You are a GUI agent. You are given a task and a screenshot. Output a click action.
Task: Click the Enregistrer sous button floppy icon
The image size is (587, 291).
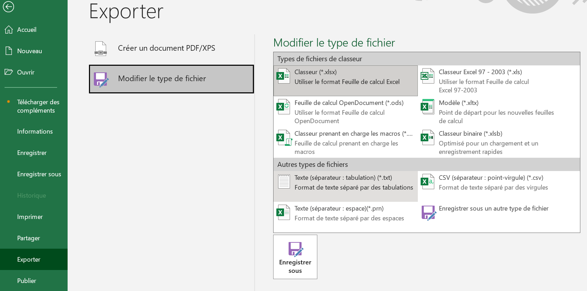click(296, 249)
